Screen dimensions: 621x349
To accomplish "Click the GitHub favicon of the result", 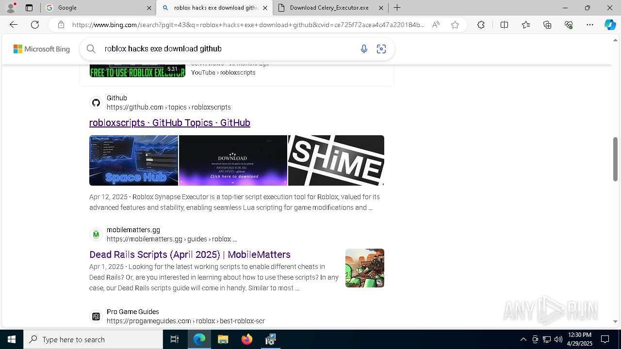I will [x=96, y=103].
